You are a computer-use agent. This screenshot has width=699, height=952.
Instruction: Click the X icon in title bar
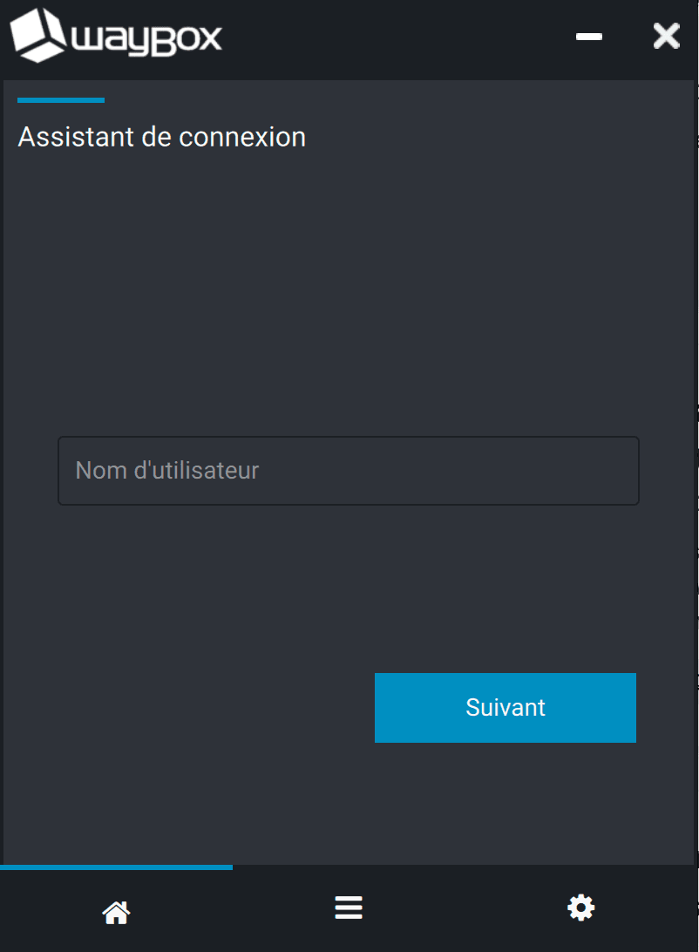666,37
